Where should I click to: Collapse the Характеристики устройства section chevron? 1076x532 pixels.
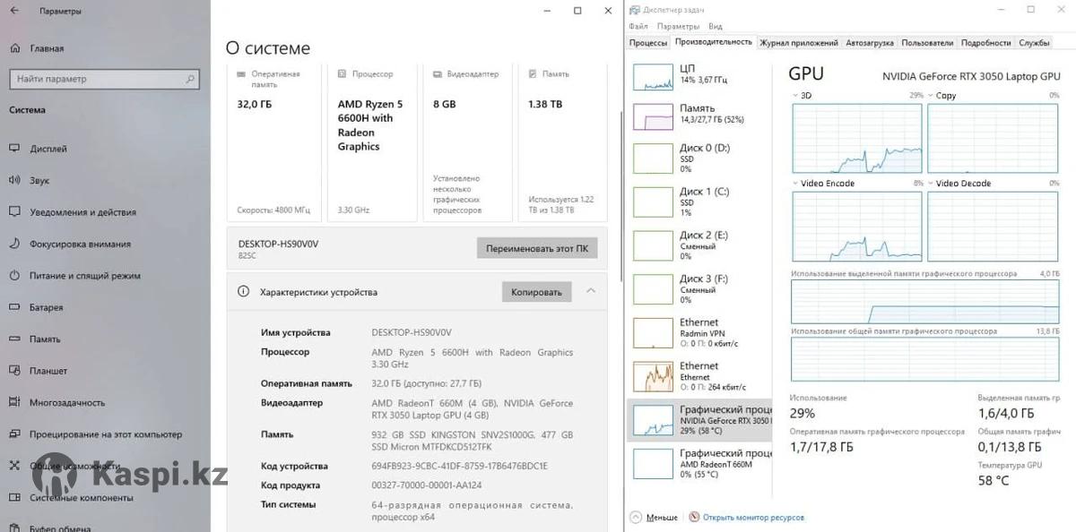(591, 291)
